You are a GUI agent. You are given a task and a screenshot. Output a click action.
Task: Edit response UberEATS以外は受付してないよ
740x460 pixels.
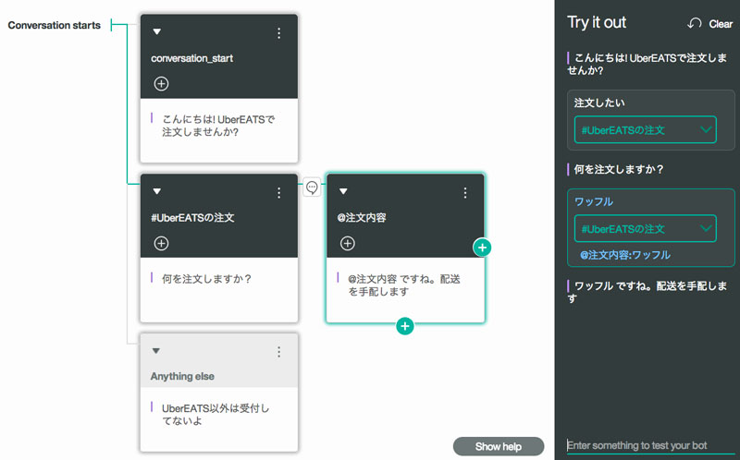coord(216,415)
